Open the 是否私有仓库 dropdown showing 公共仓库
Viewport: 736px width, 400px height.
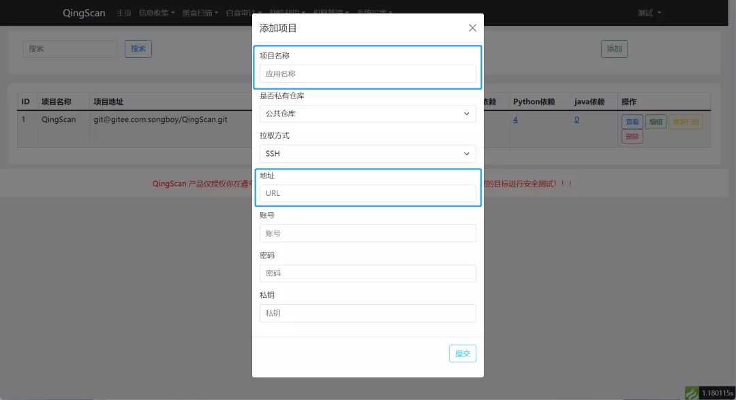367,114
